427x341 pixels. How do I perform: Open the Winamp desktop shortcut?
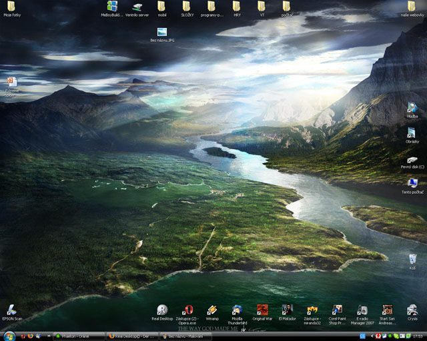[x=212, y=310]
